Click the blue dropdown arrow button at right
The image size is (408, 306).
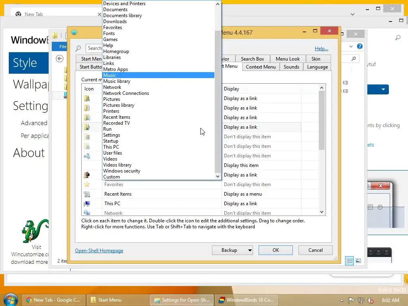383,90
